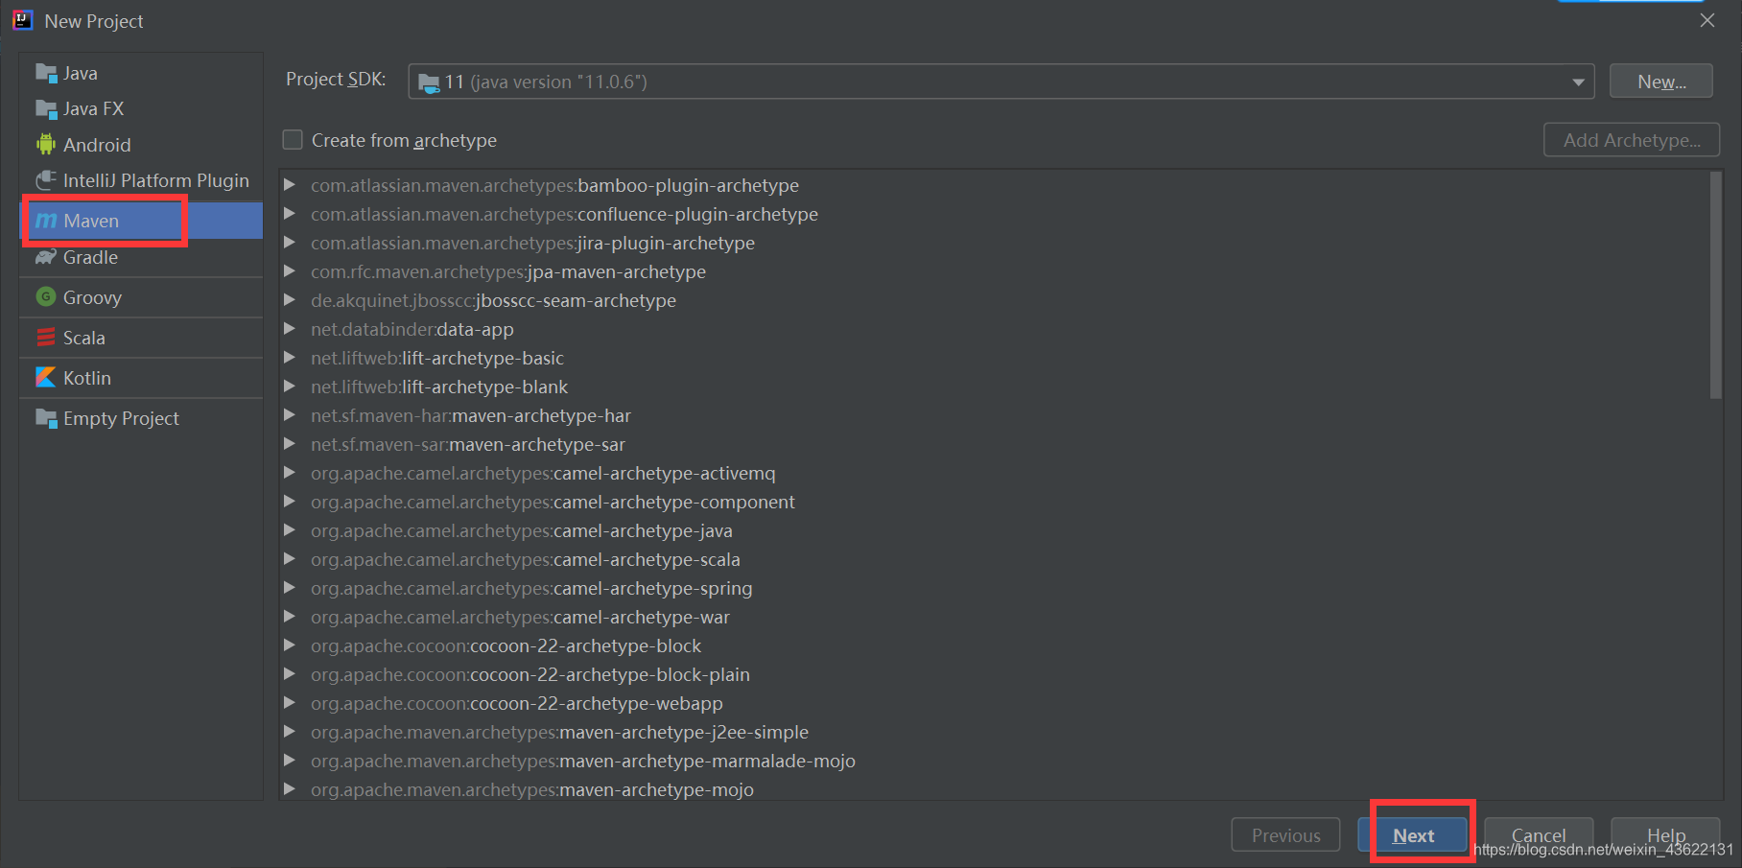Click the Gradle elephant icon
Image resolution: width=1742 pixels, height=868 pixels.
[x=46, y=257]
